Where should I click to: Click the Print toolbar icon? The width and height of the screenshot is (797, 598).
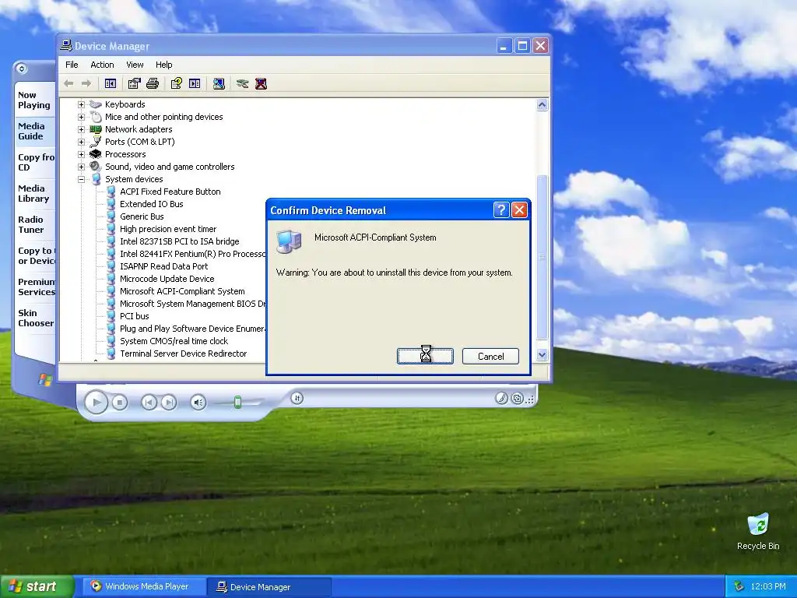click(x=153, y=83)
